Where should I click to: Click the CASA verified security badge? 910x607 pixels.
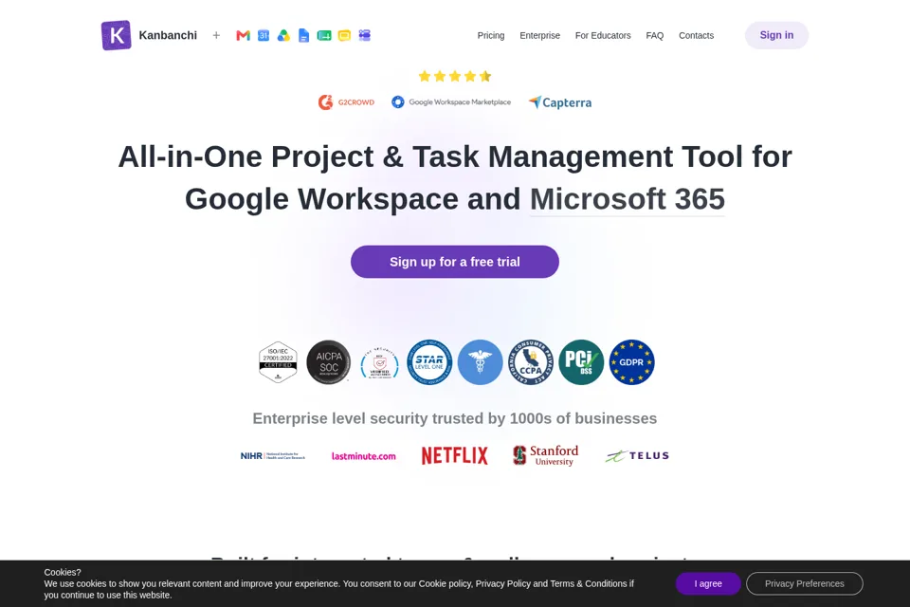(379, 362)
